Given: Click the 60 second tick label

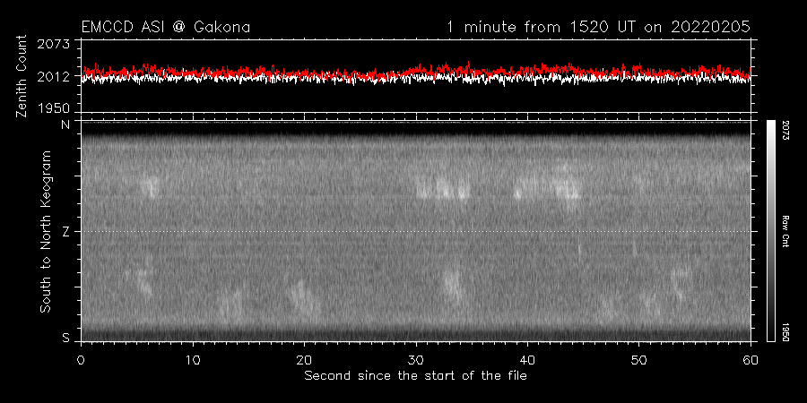Looking at the screenshot, I should click(x=751, y=359).
